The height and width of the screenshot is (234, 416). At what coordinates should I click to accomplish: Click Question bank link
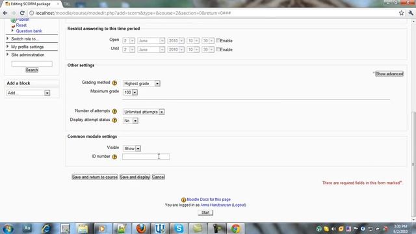pos(29,31)
